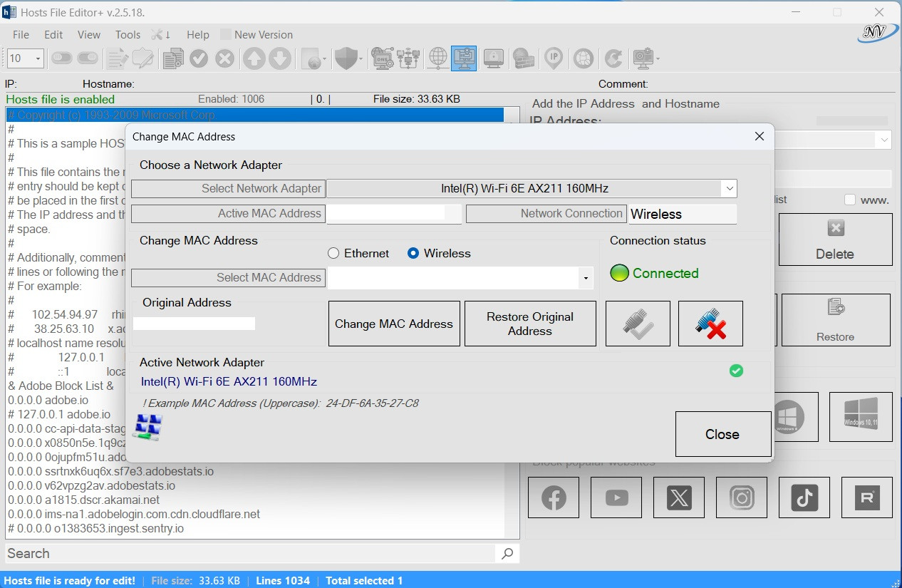Toggle the www. checkbox

click(849, 200)
